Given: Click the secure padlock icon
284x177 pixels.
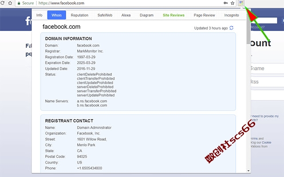Looking at the screenshot, I should 19,3.
